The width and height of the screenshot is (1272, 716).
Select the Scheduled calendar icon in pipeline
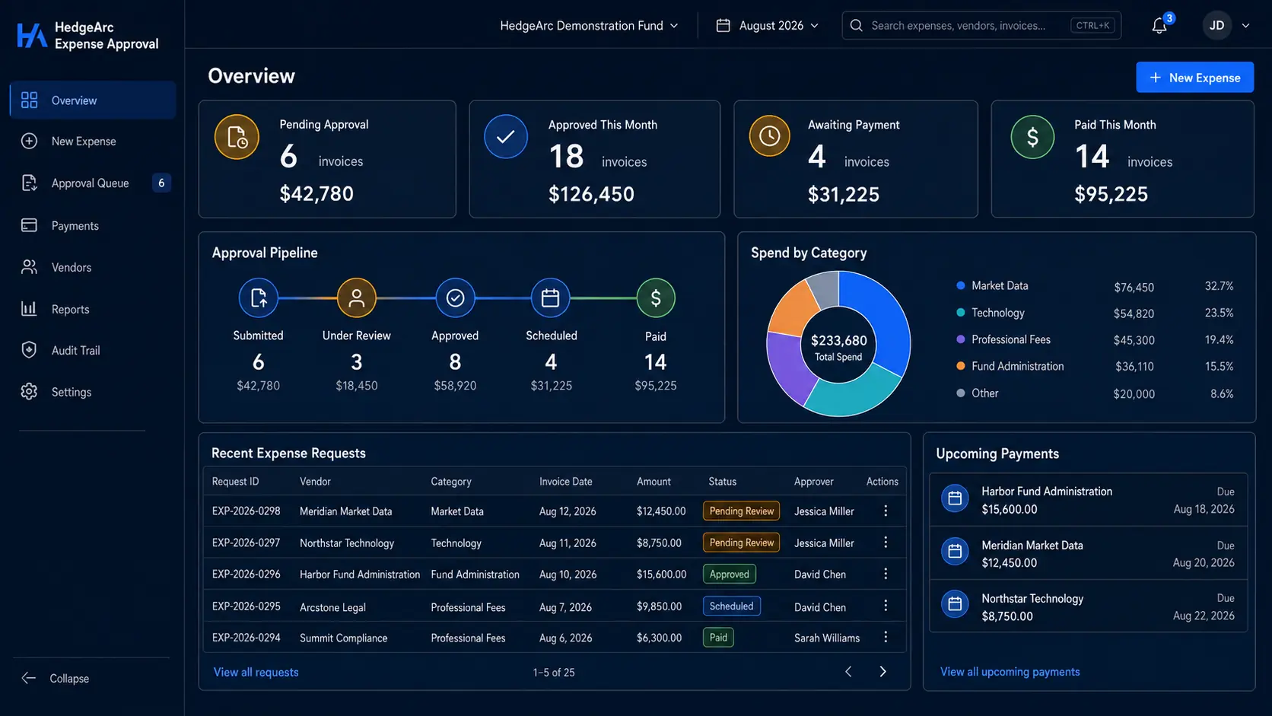[550, 298]
